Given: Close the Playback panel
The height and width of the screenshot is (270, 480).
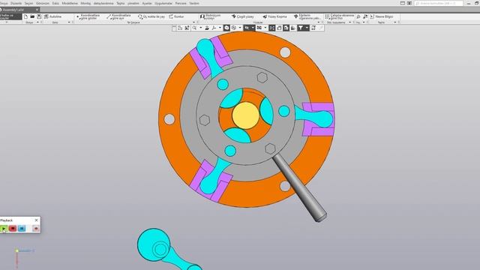Looking at the screenshot, I should [x=37, y=220].
